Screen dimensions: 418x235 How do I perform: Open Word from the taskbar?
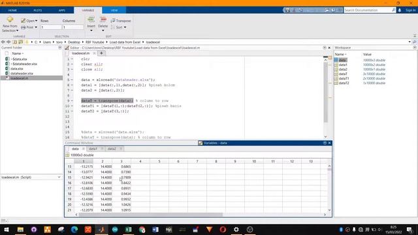point(155,229)
